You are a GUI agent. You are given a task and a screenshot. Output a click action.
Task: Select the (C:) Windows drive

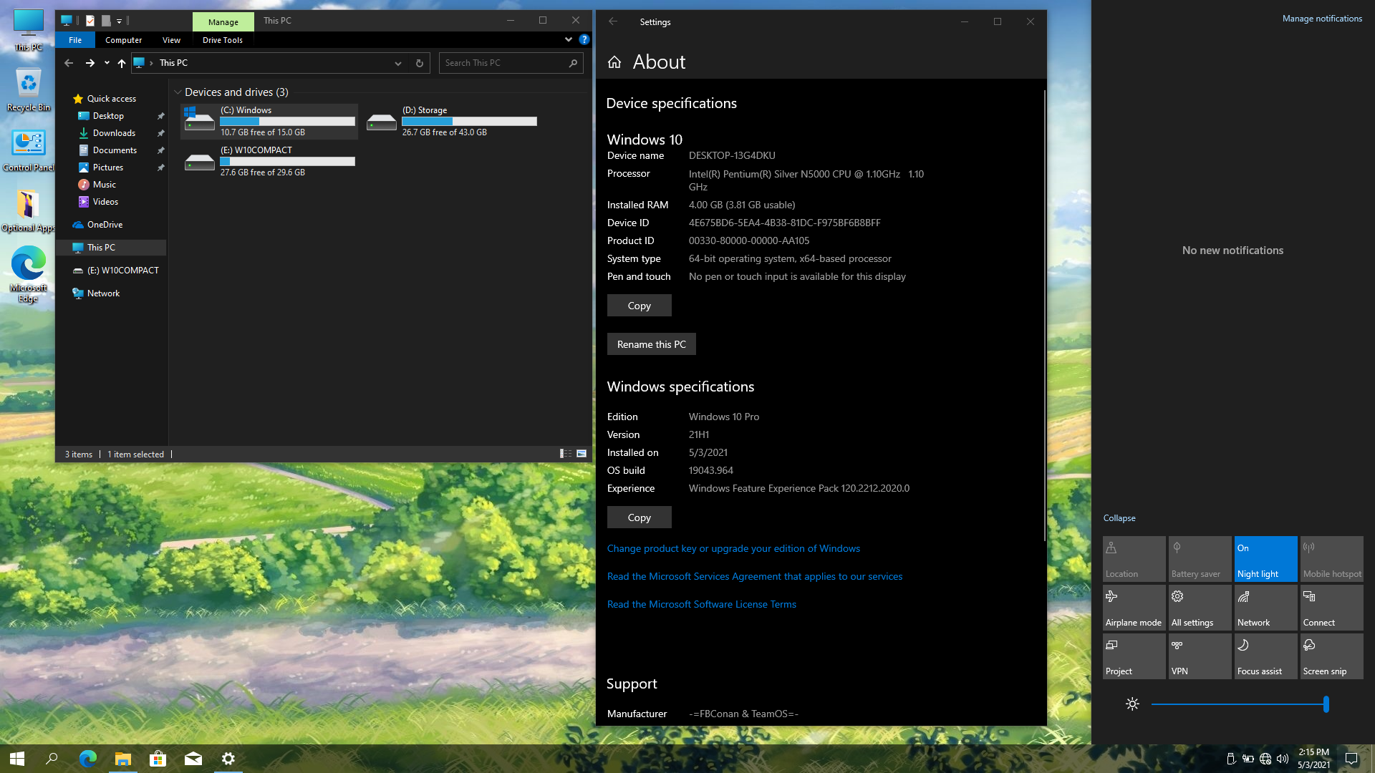click(270, 121)
